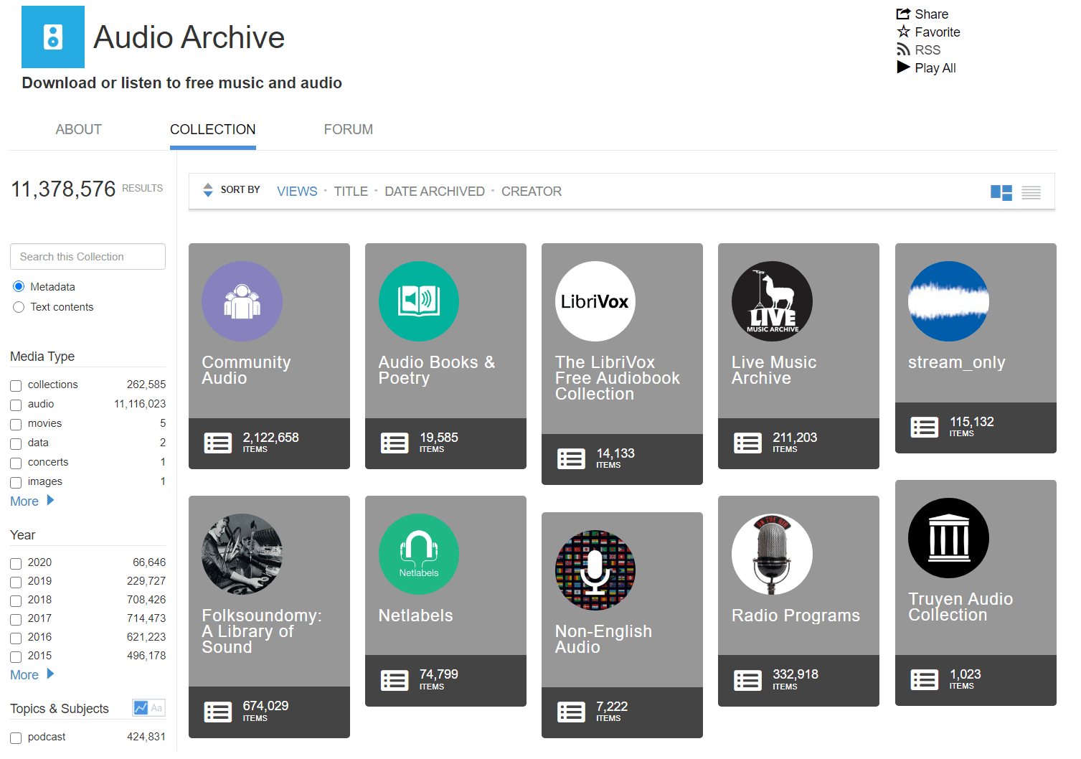Sort results by DATE ARCHIVED
Image resolution: width=1081 pixels, height=759 pixels.
point(435,191)
